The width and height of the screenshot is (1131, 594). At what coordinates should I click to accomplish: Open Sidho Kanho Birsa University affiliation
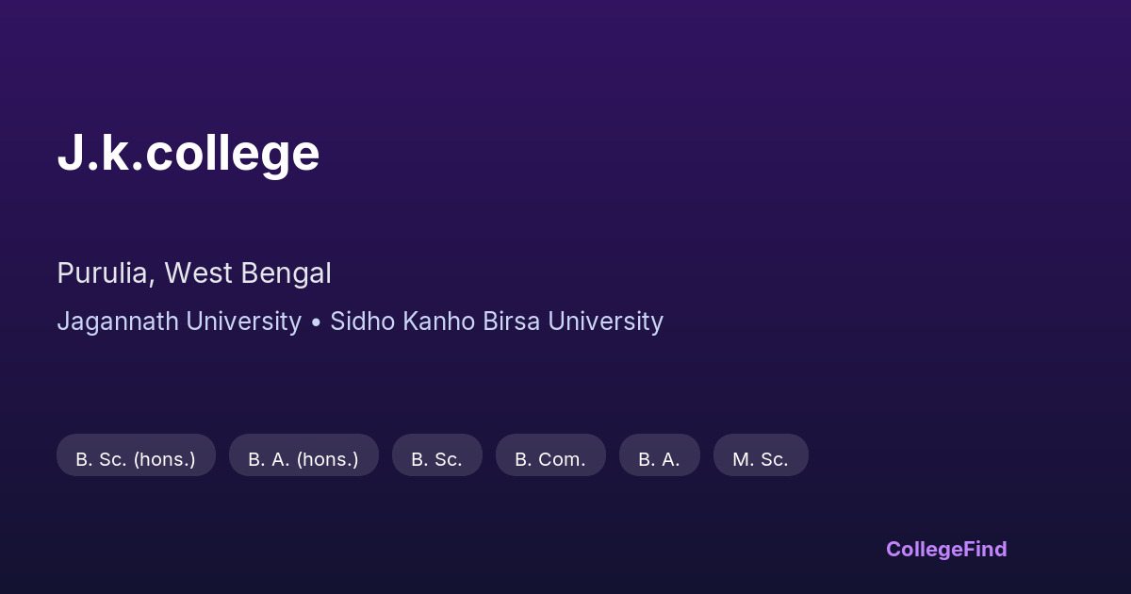pyautogui.click(x=497, y=322)
